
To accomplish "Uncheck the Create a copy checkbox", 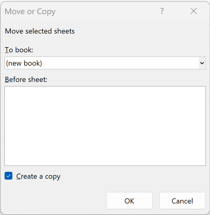I will pyautogui.click(x=9, y=176).
